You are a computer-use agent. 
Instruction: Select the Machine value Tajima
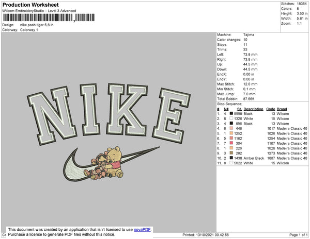249,35
